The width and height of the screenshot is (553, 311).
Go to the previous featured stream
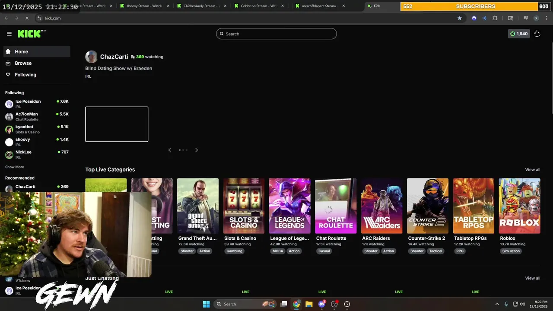(169, 150)
